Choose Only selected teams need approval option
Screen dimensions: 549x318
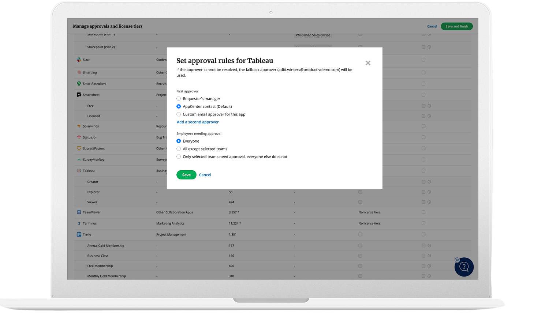pos(179,157)
